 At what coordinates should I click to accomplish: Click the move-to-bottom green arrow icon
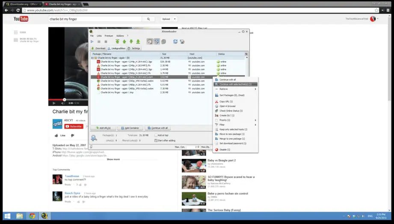pyautogui.click(x=138, y=41)
